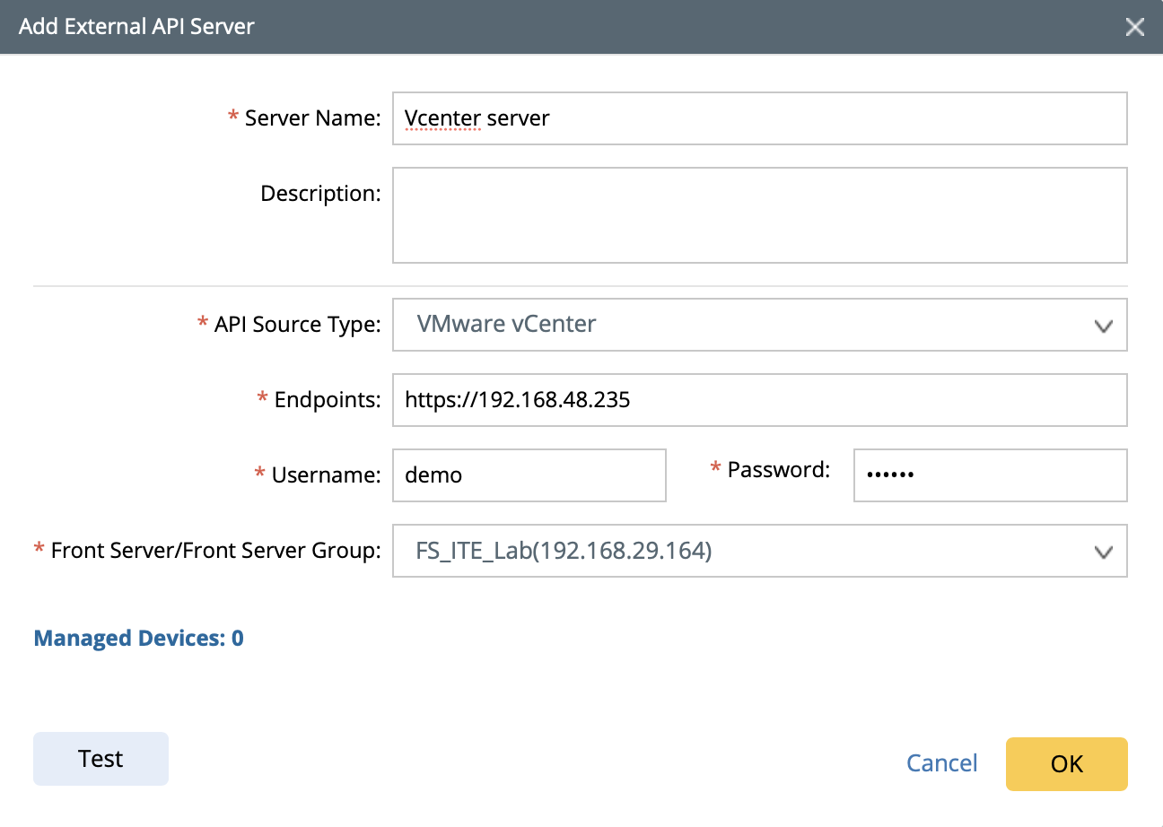This screenshot has width=1163, height=827.
Task: Click the Server Name label text
Action: pyautogui.click(x=312, y=118)
